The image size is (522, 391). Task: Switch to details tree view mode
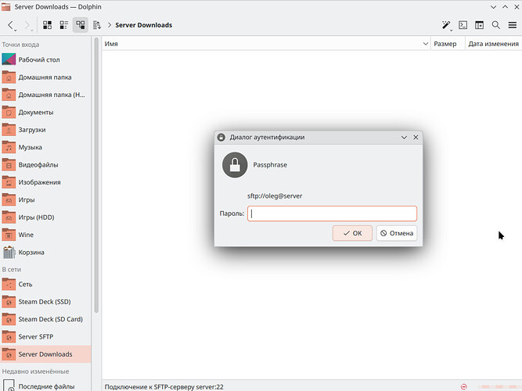pos(81,25)
